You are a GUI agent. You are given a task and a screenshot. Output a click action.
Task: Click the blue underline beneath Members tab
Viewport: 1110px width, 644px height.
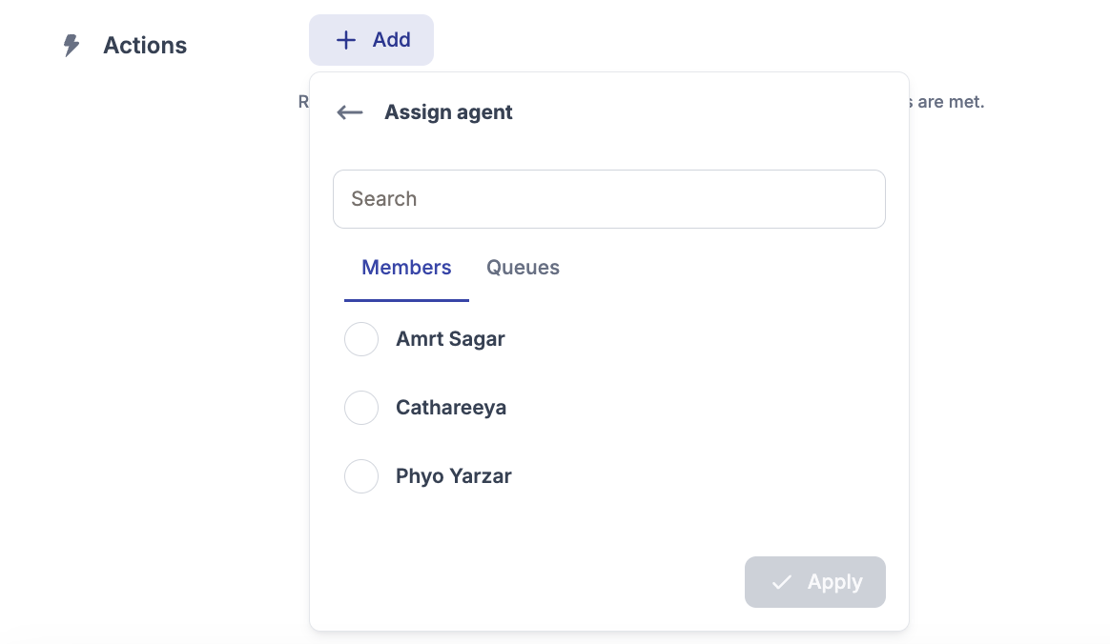[406, 300]
